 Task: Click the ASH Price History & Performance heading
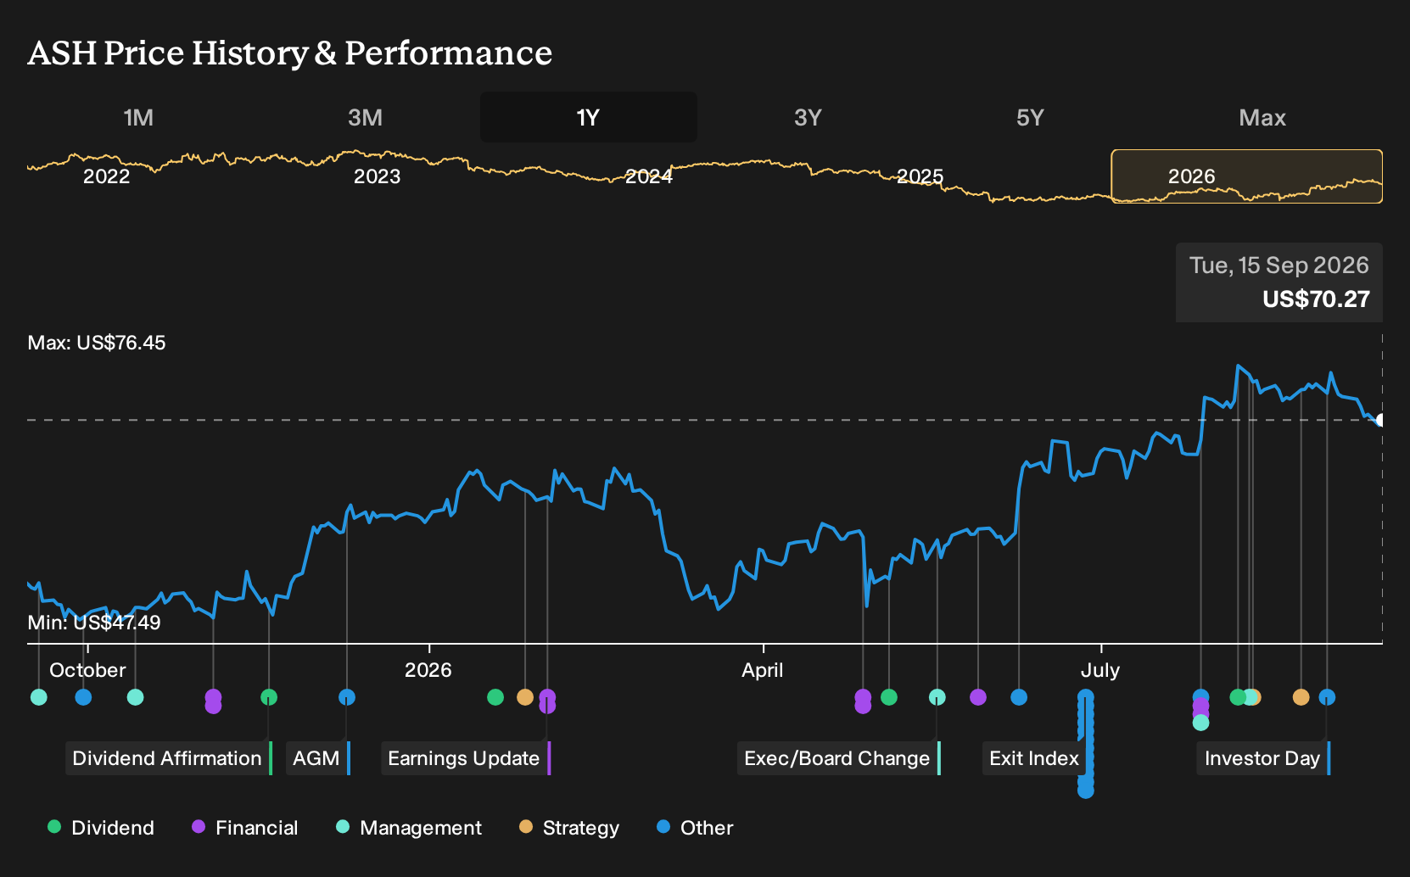[290, 53]
